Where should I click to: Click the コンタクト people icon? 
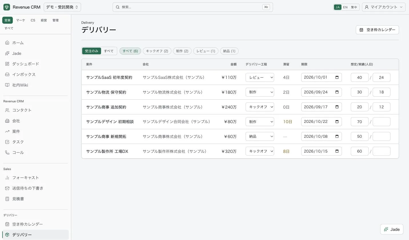tap(7, 110)
